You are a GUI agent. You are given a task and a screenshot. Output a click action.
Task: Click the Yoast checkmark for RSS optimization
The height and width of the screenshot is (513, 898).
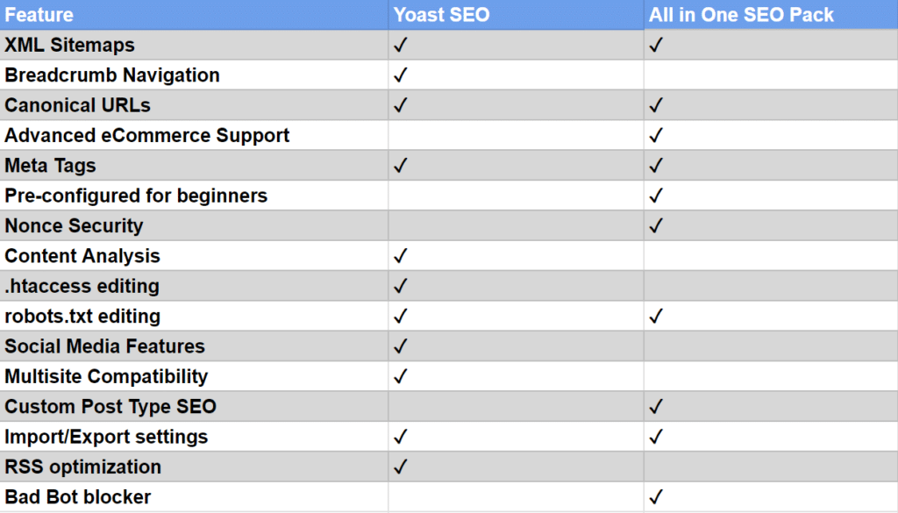(x=400, y=467)
